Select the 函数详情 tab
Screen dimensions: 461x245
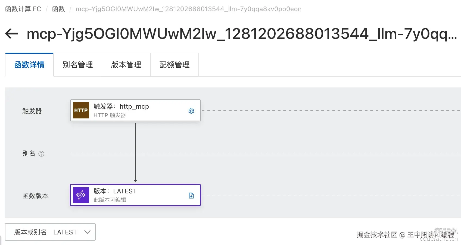coord(29,65)
